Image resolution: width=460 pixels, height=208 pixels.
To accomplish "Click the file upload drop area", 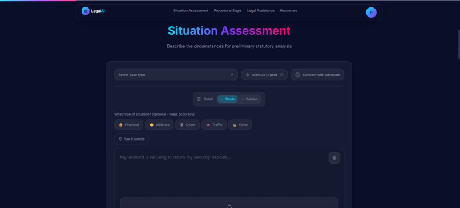I will pos(229,203).
